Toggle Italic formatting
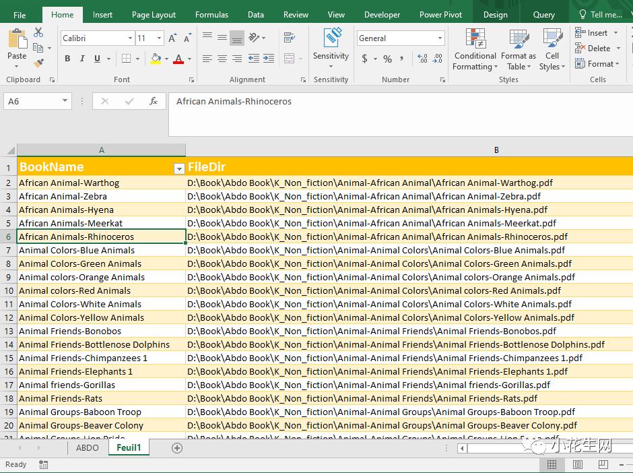Screen dimensions: 633x473 coord(83,59)
